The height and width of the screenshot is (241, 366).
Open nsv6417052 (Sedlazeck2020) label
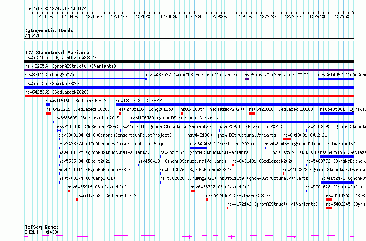[108, 195]
